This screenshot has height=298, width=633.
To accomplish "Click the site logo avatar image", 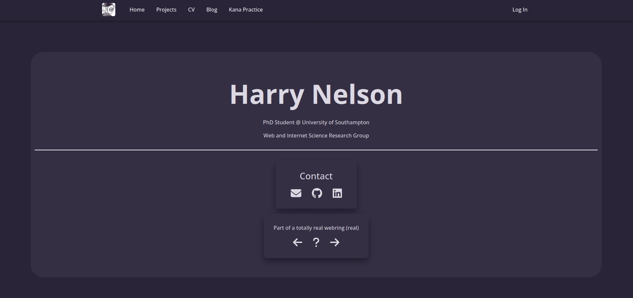I will click(109, 10).
